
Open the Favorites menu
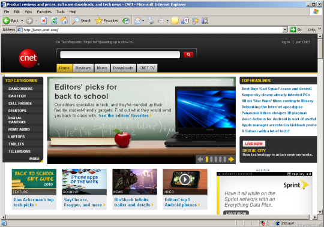pos(44,12)
